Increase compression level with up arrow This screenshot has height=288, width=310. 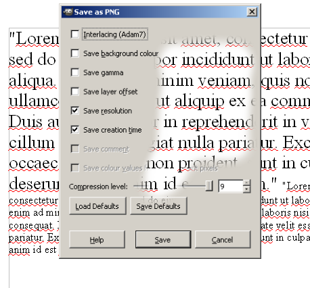[x=247, y=183]
